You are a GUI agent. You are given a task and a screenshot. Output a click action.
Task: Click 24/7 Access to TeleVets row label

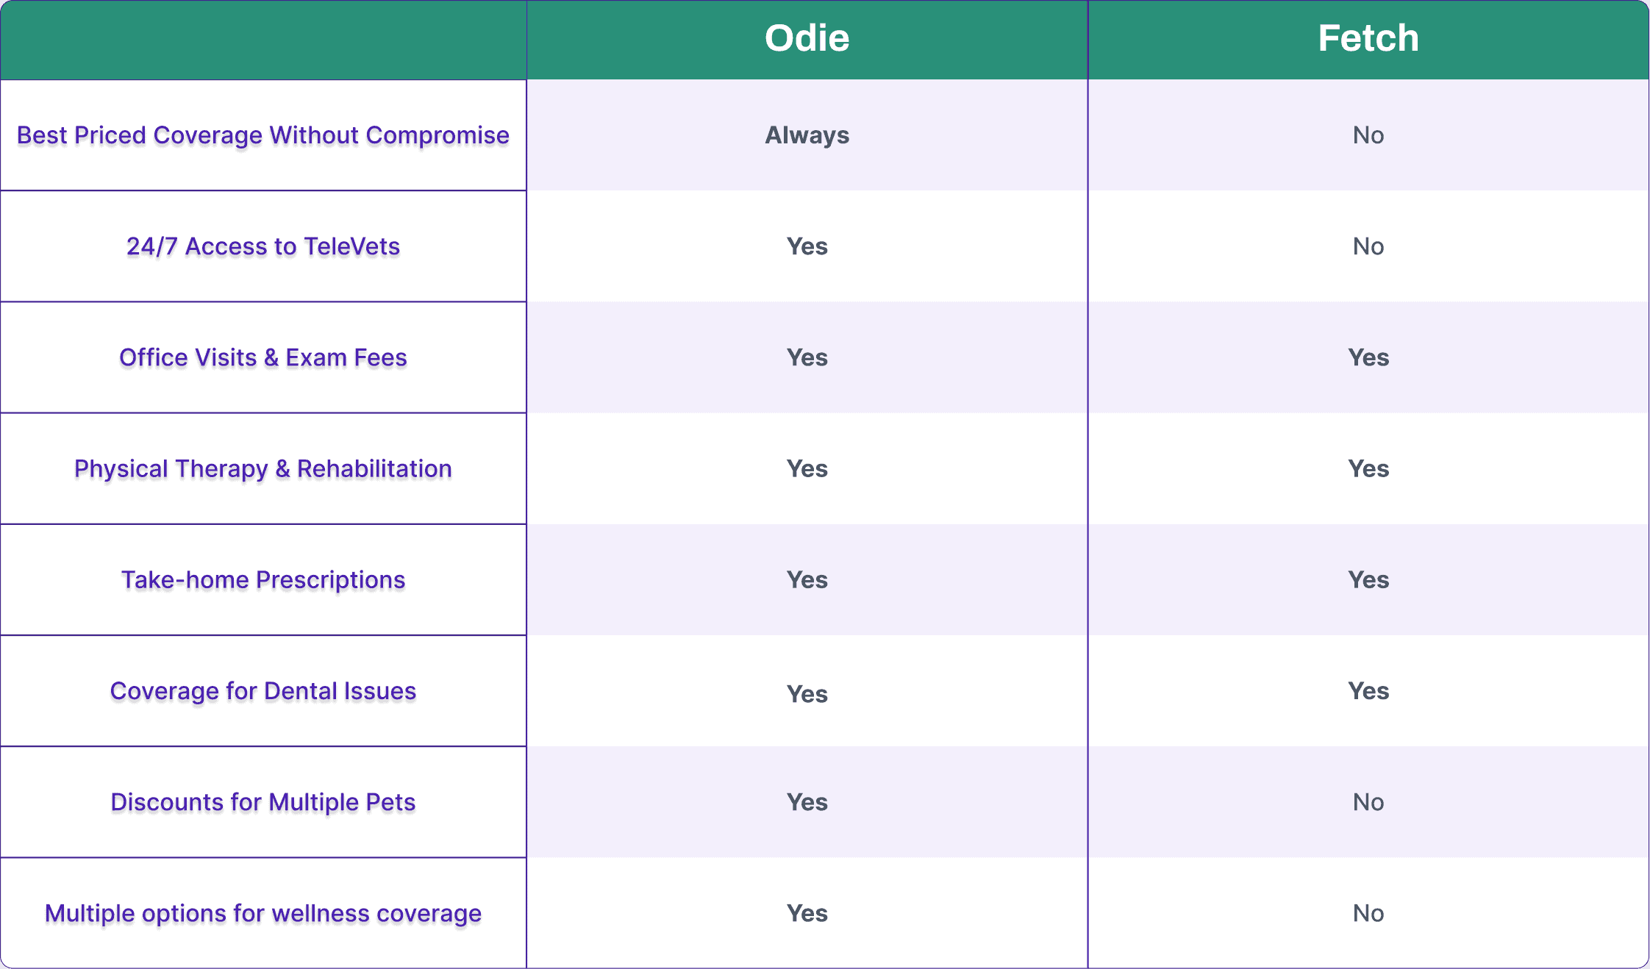263,246
